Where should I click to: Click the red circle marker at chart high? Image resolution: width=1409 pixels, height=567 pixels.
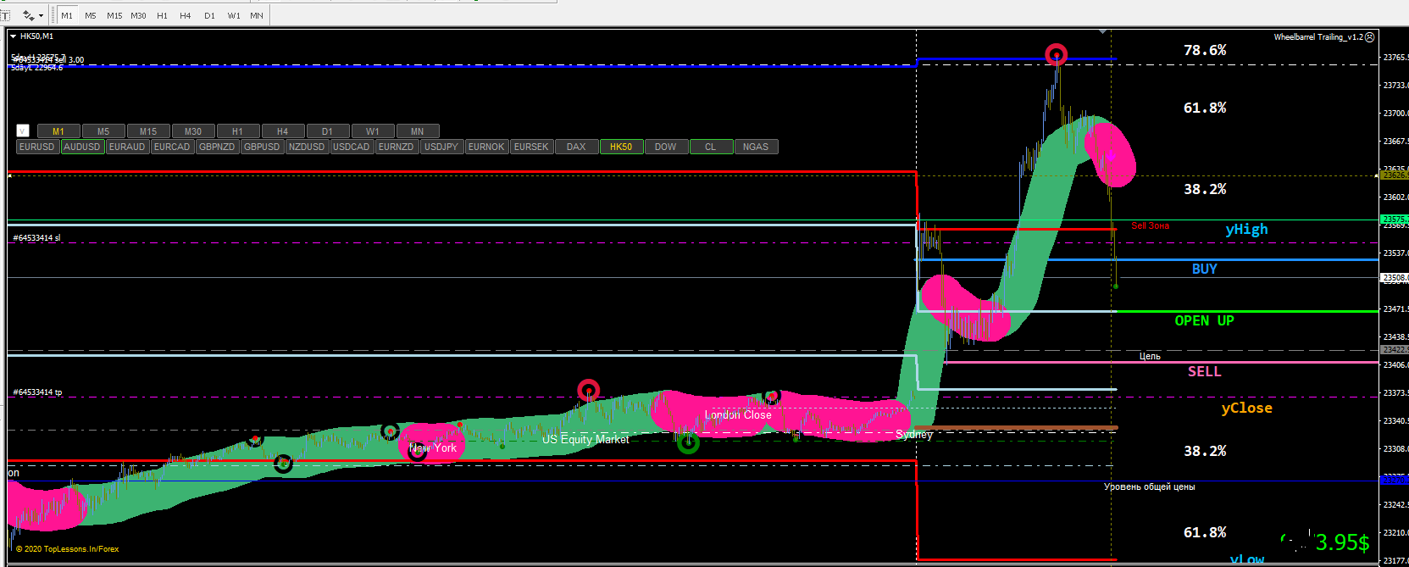[1056, 55]
